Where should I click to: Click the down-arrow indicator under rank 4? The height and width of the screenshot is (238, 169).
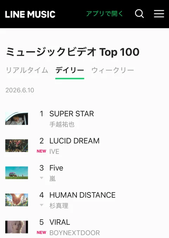[41, 205]
